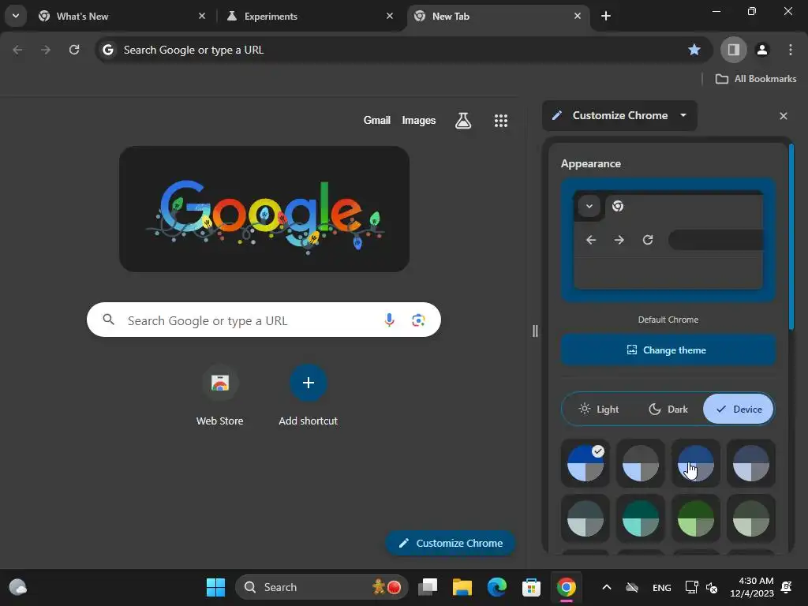
Task: Click the ENG language indicator
Action: click(662, 587)
